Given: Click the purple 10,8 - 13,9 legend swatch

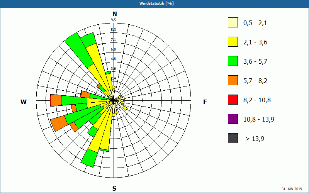Looking at the screenshot, I should coord(233,119).
